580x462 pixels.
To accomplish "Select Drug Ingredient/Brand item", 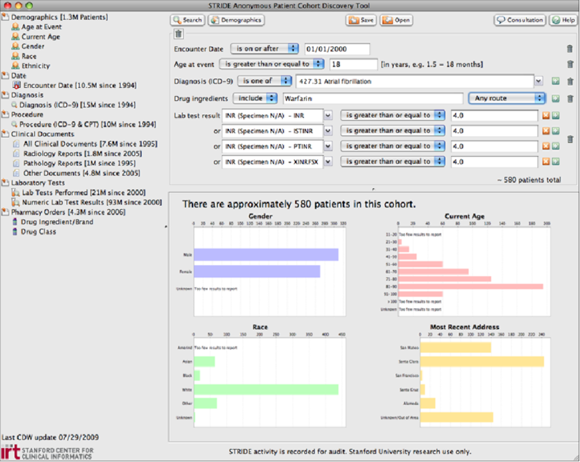I will pos(53,222).
